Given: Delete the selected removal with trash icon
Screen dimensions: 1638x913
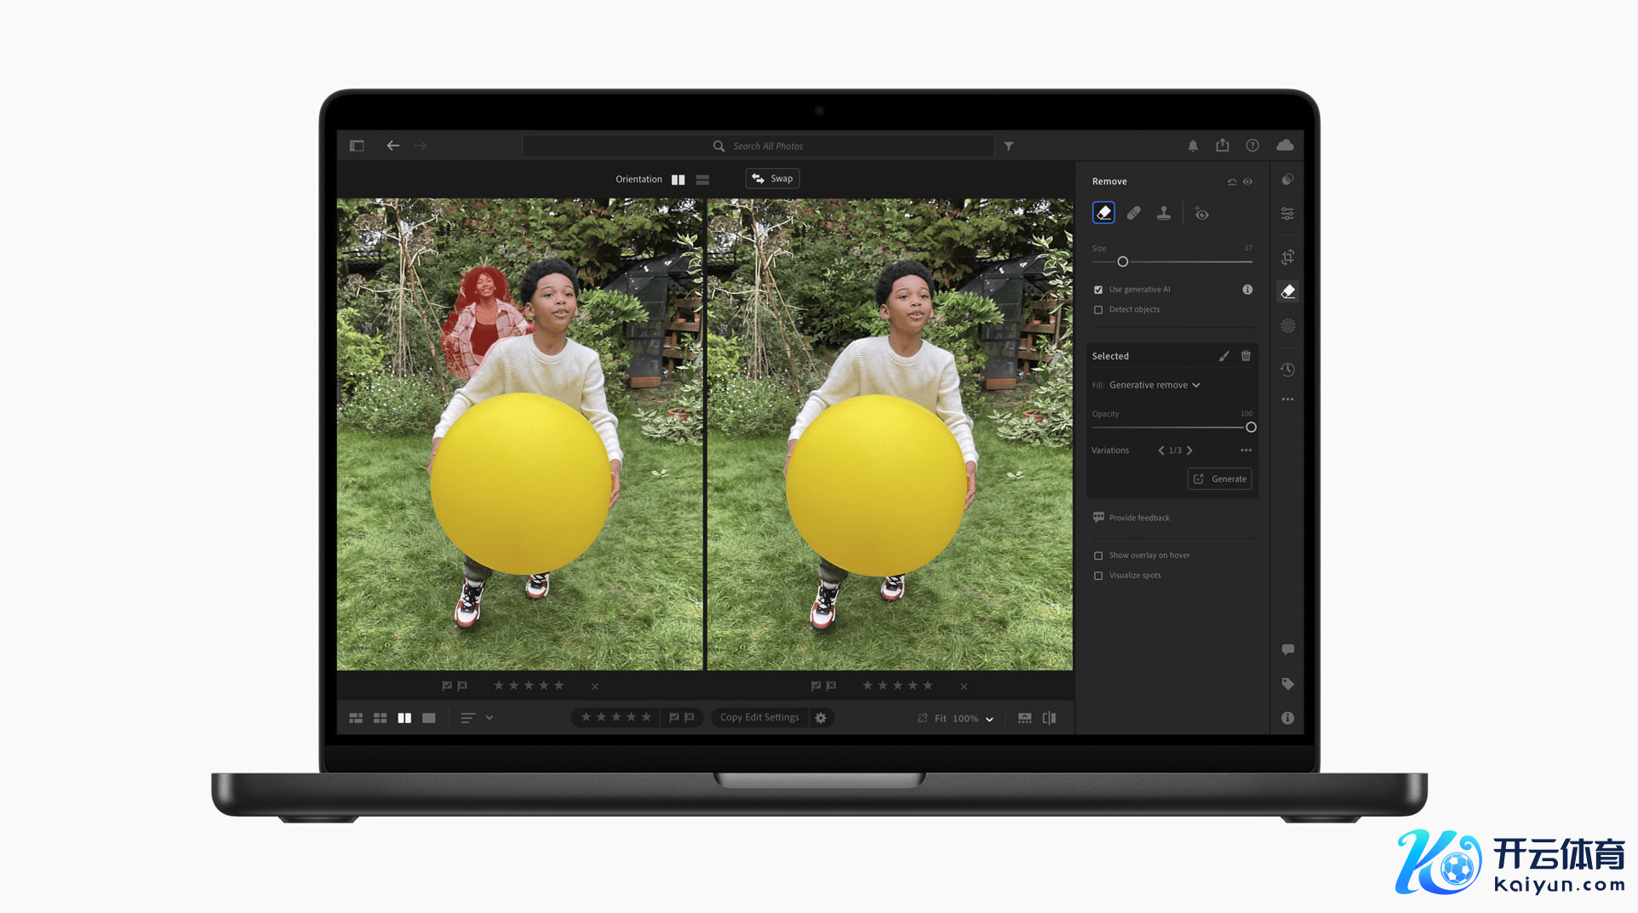Looking at the screenshot, I should pos(1246,356).
